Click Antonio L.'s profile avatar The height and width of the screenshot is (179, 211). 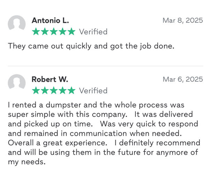pyautogui.click(x=17, y=24)
